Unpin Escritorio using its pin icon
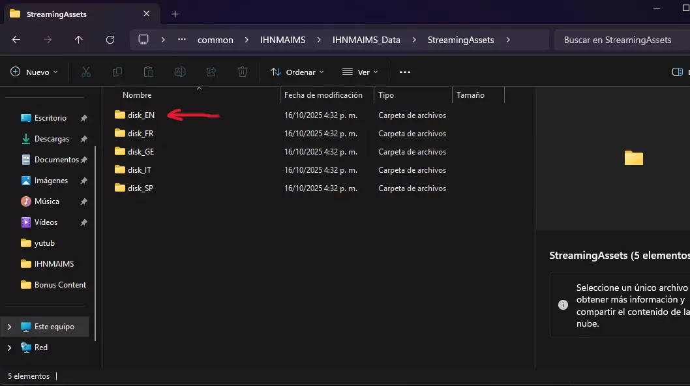690x386 pixels. click(x=83, y=118)
